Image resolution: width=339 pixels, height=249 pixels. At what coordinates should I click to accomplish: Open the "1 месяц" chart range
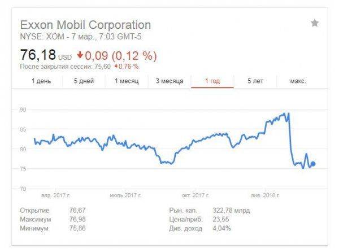pos(127,81)
